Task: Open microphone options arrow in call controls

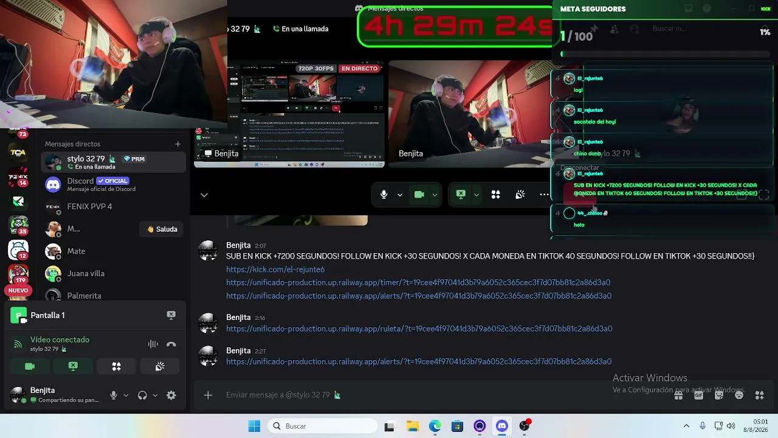Action: point(399,195)
